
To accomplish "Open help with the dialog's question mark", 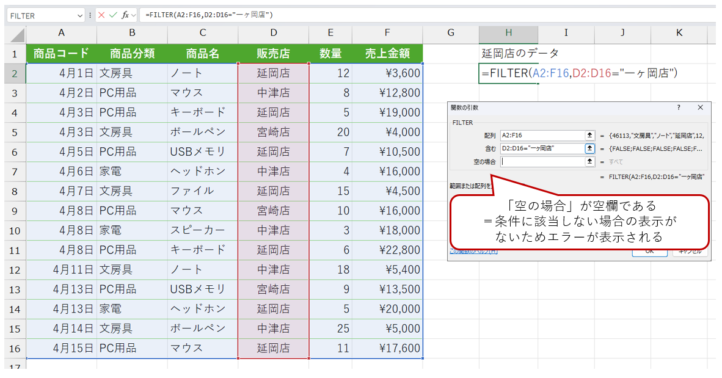I will (x=678, y=107).
